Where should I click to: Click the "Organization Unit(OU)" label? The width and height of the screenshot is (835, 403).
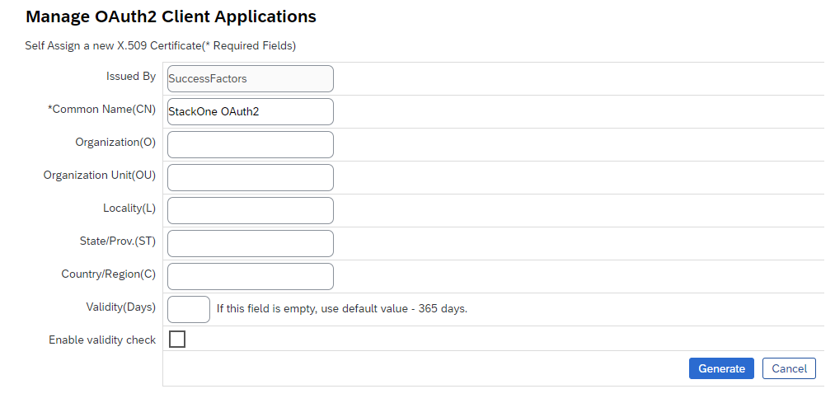pos(100,176)
